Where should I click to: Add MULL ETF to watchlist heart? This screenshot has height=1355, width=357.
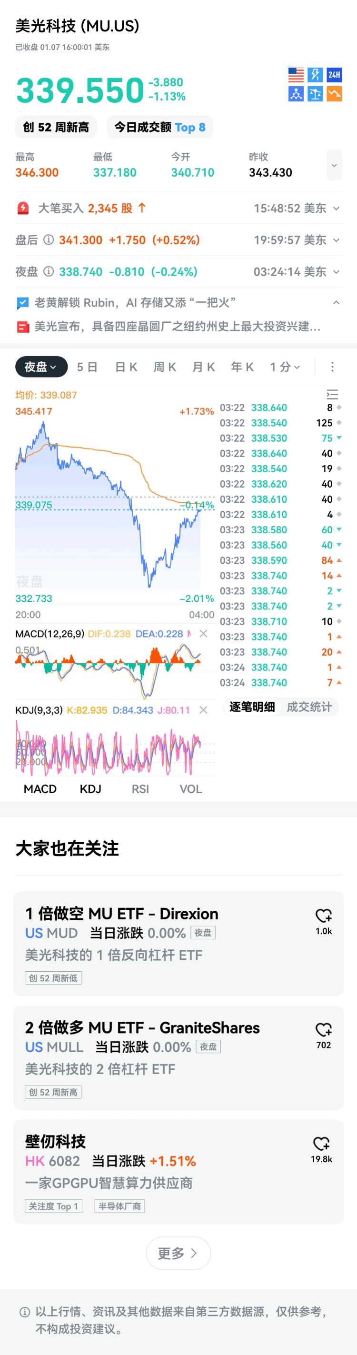(x=324, y=1030)
